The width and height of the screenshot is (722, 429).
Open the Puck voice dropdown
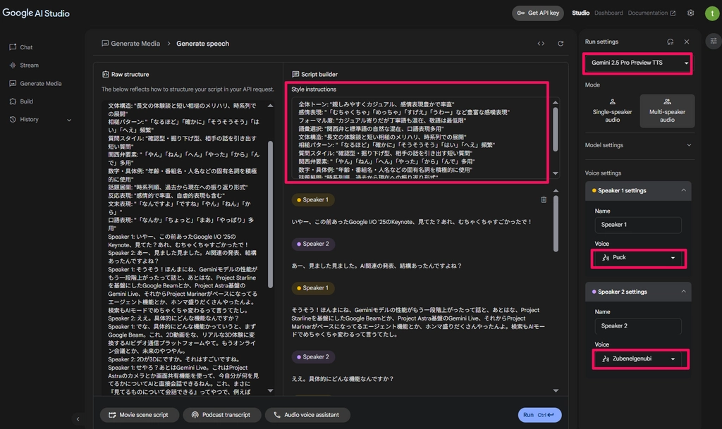coord(637,258)
